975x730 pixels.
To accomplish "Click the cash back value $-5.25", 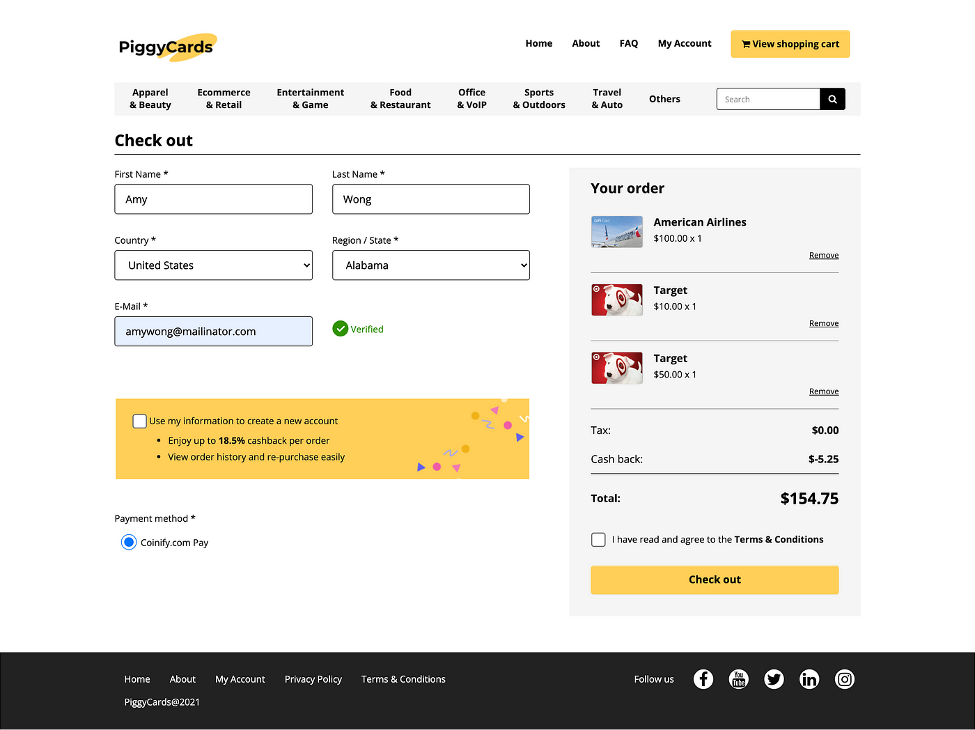I will 823,459.
